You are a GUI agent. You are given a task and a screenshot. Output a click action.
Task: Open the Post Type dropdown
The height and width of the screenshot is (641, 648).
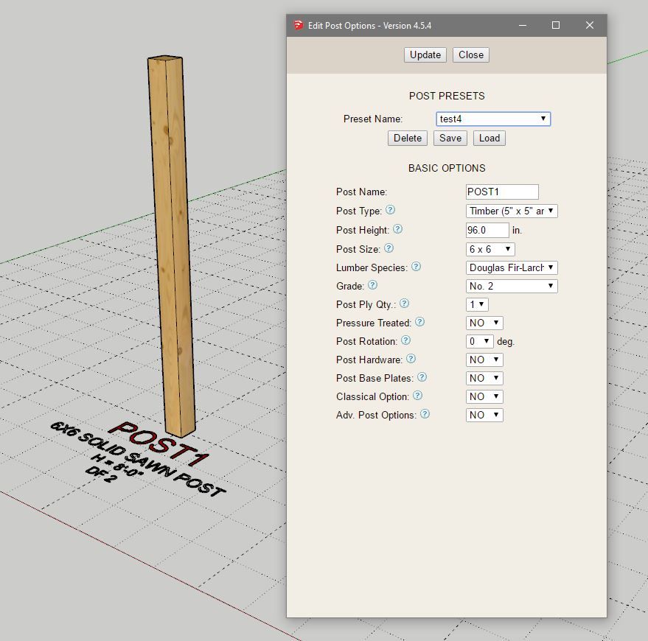pyautogui.click(x=512, y=211)
